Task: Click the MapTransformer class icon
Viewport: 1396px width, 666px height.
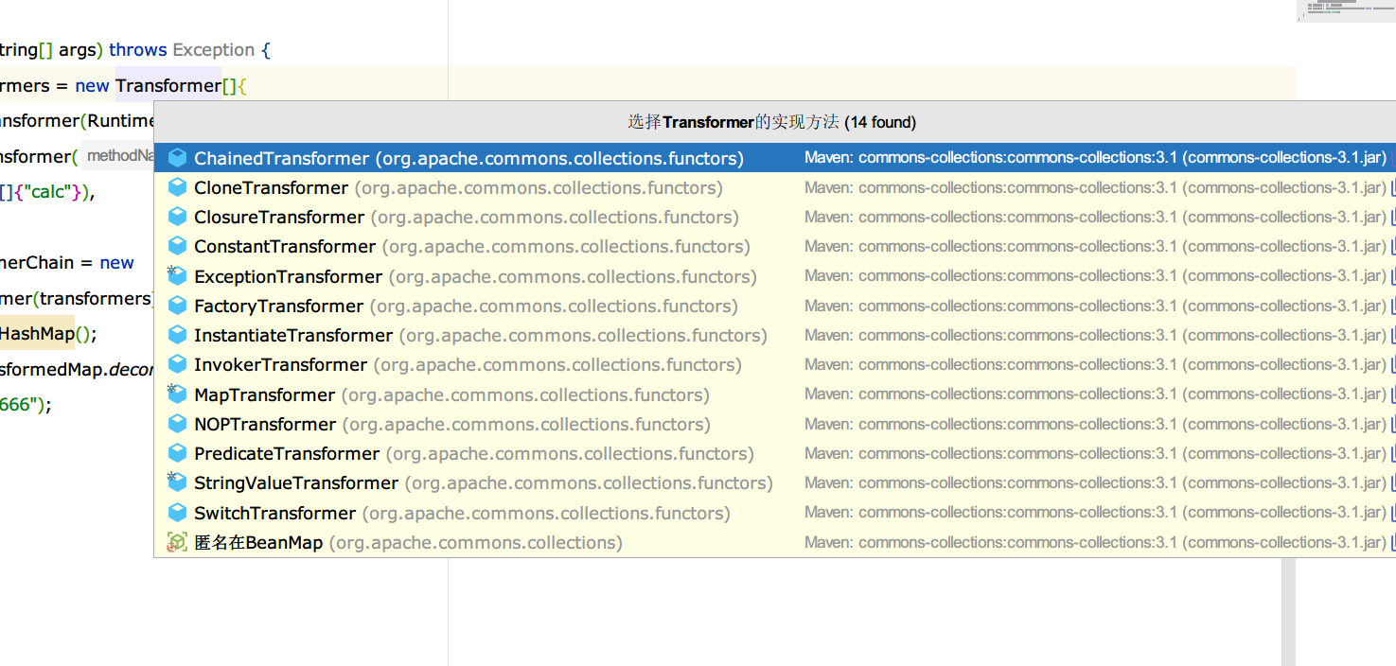Action: click(x=177, y=394)
